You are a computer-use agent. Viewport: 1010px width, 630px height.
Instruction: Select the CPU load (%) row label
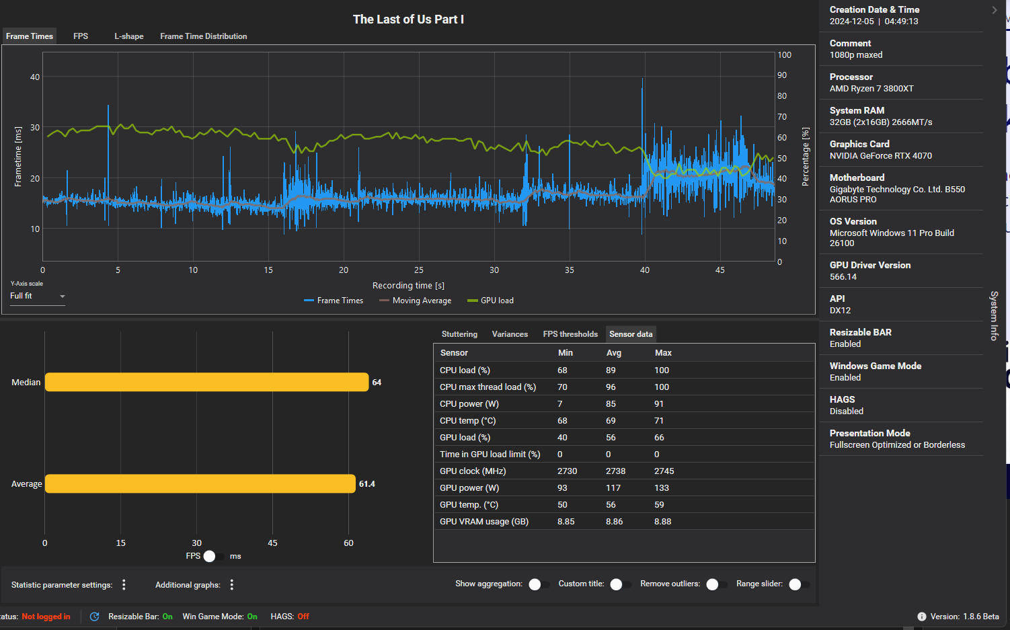point(465,370)
